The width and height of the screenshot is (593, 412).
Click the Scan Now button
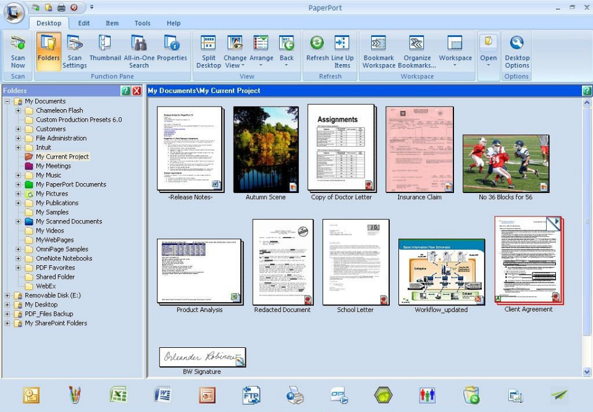(17, 49)
